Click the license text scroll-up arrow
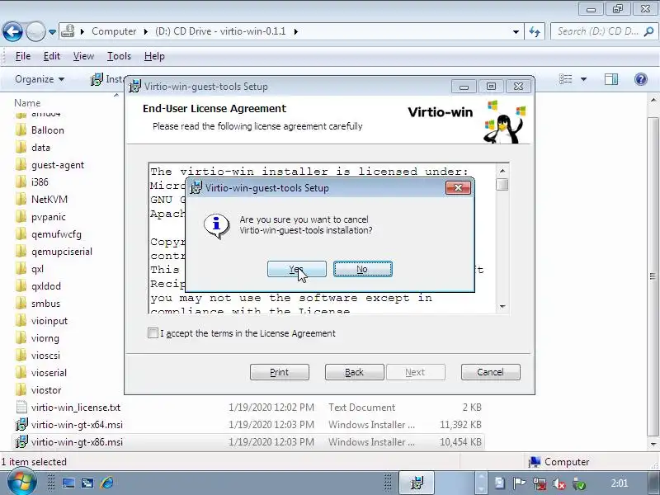This screenshot has width=660, height=495. [x=502, y=171]
